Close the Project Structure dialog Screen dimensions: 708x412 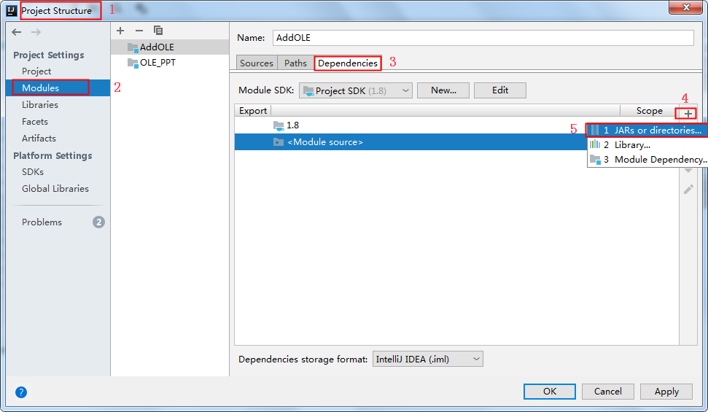(x=685, y=7)
